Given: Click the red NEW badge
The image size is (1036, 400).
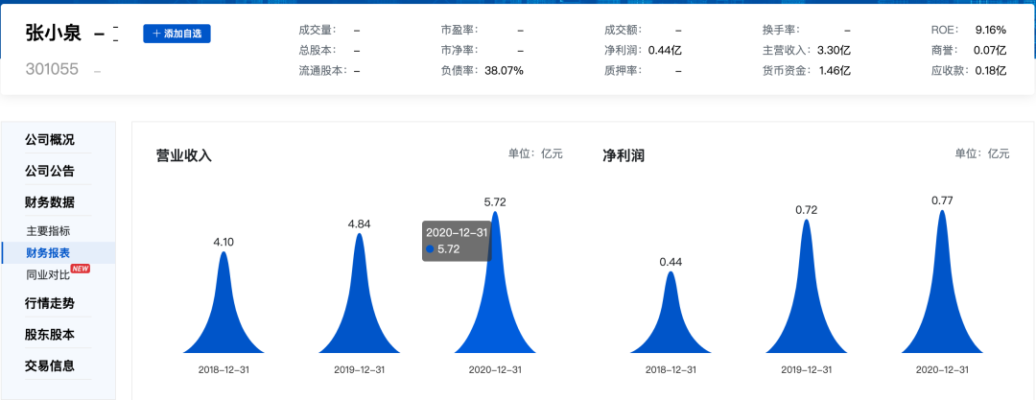Looking at the screenshot, I should click(x=80, y=269).
